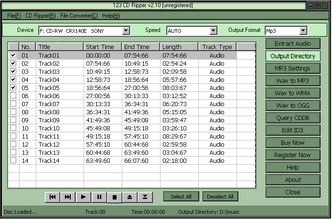
Task: Close window with title bar X
Action: pyautogui.click(x=325, y=6)
